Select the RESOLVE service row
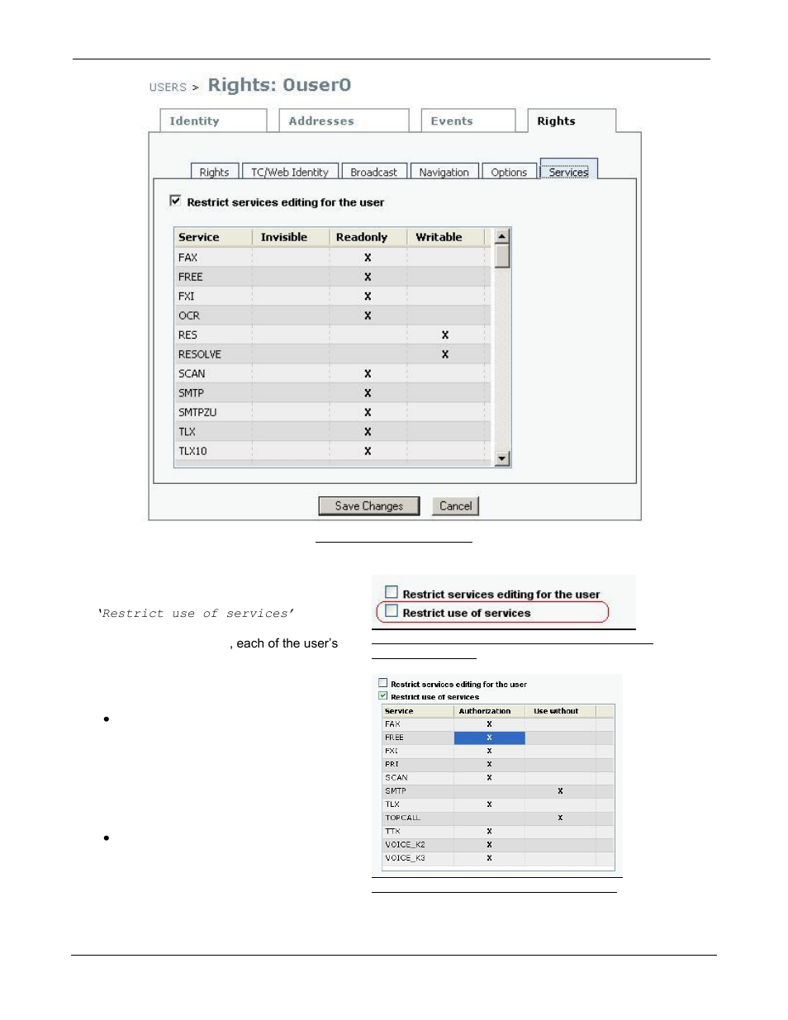The height and width of the screenshot is (1020, 788). pos(333,354)
